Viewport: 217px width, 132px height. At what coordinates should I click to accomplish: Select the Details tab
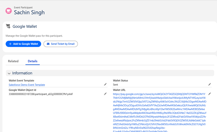click(33, 61)
